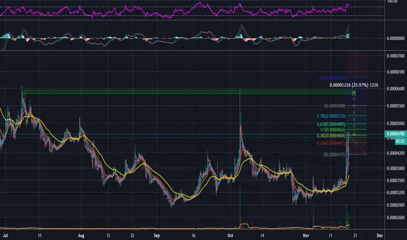
Task: Click the 0.00004200 price axis label
Action: pyautogui.click(x=396, y=153)
